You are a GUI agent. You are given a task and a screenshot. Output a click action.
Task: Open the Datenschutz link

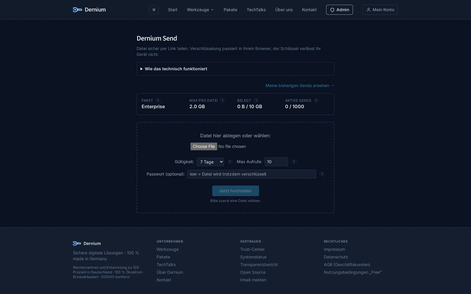point(336,257)
